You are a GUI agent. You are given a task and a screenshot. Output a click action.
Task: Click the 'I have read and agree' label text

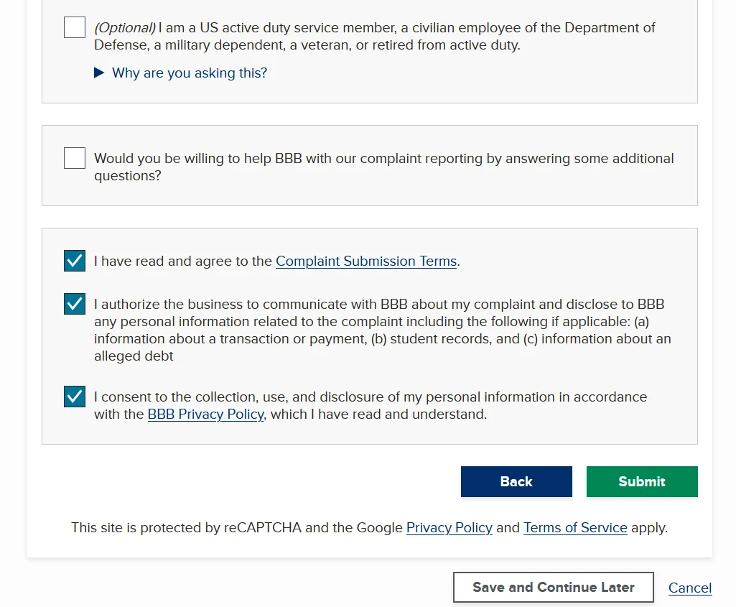click(x=184, y=261)
